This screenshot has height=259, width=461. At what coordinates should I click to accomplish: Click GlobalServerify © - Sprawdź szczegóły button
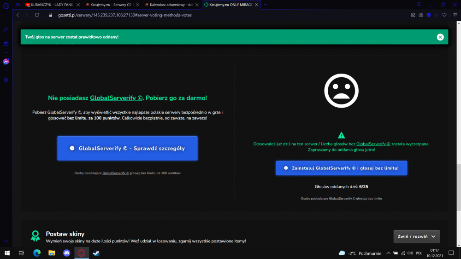pyautogui.click(x=127, y=148)
